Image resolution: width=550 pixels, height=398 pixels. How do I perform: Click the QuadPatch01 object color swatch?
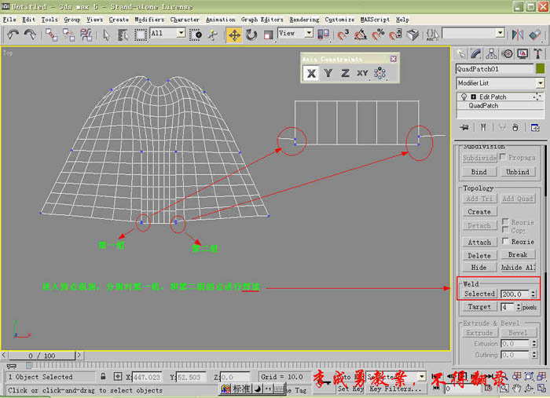click(x=541, y=68)
